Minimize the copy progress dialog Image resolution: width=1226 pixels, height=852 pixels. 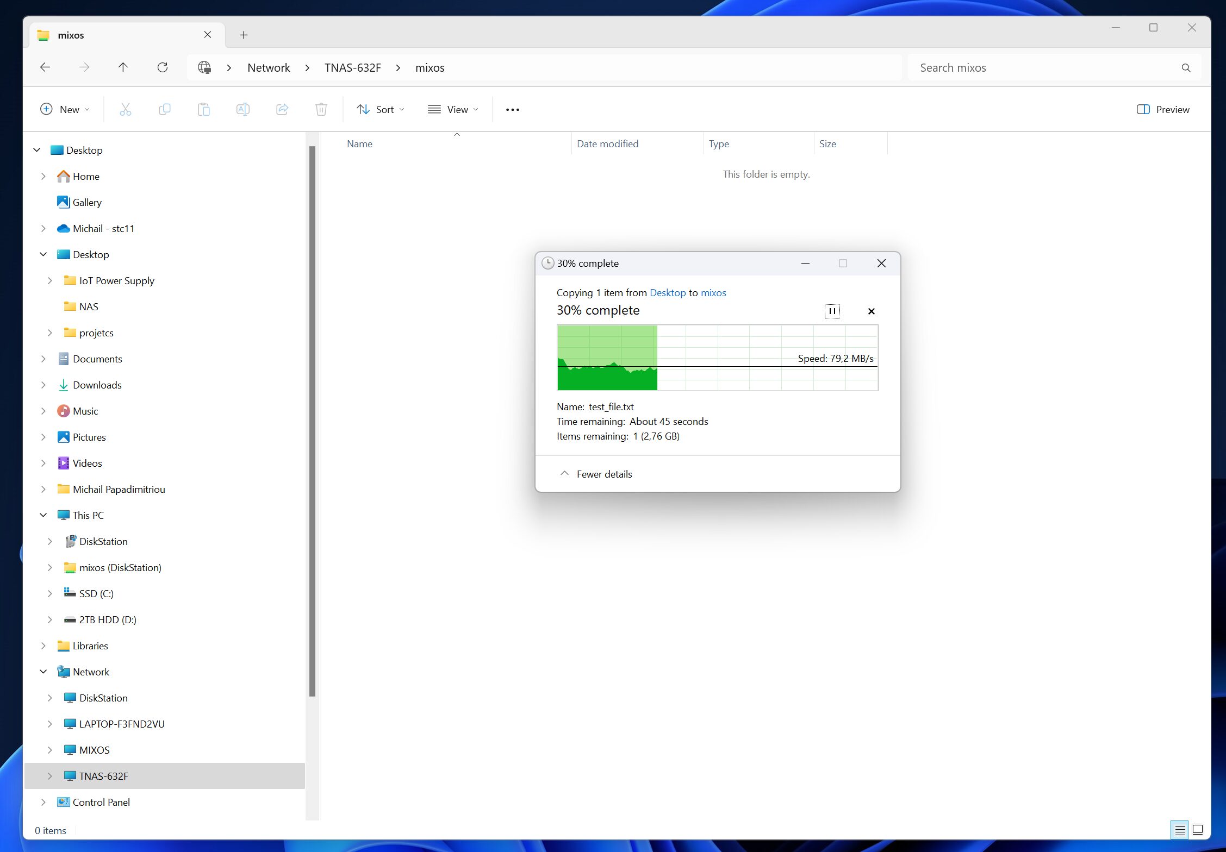tap(805, 264)
